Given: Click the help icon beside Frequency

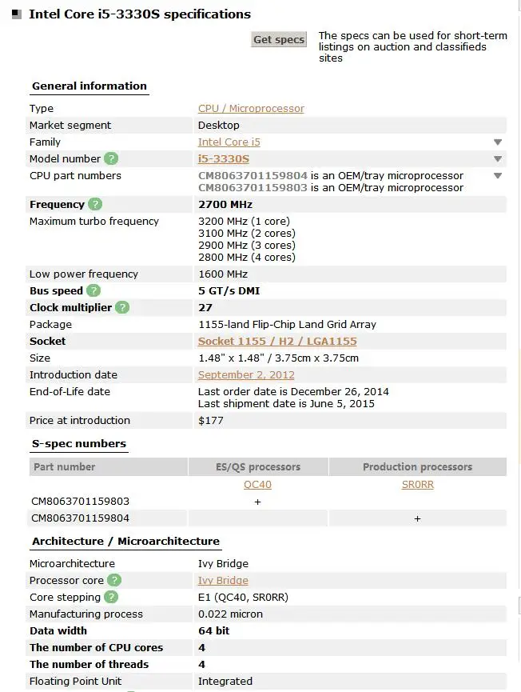Looking at the screenshot, I should [x=95, y=204].
